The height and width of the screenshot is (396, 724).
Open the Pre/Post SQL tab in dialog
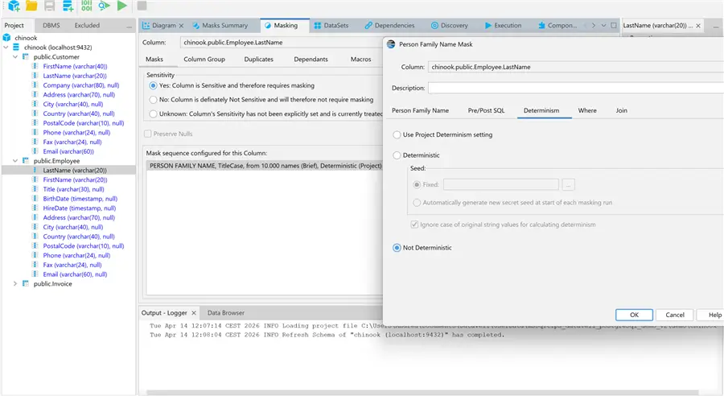tap(486, 110)
